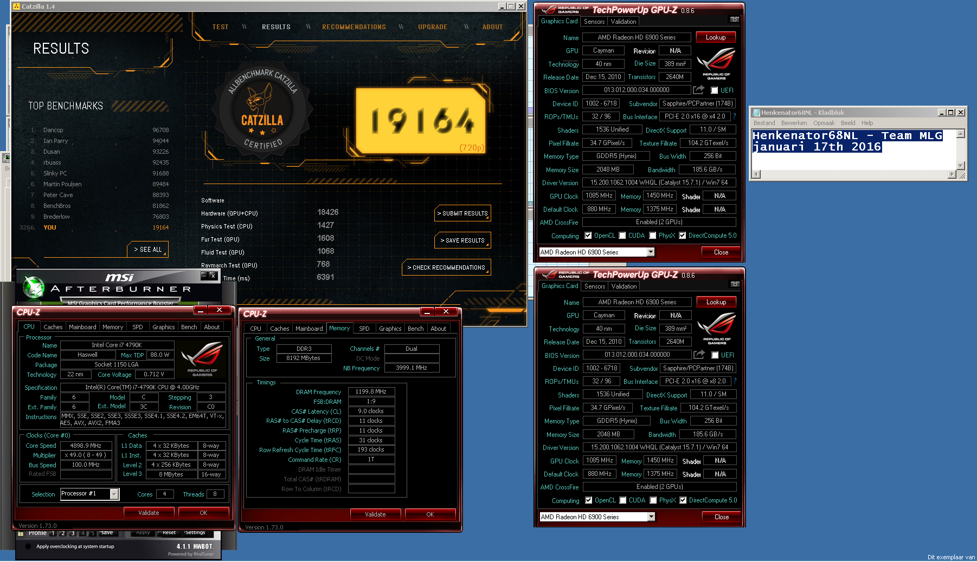977x562 pixels.
Task: Click CHECK RECOMMENDATIONS button
Action: click(x=446, y=267)
